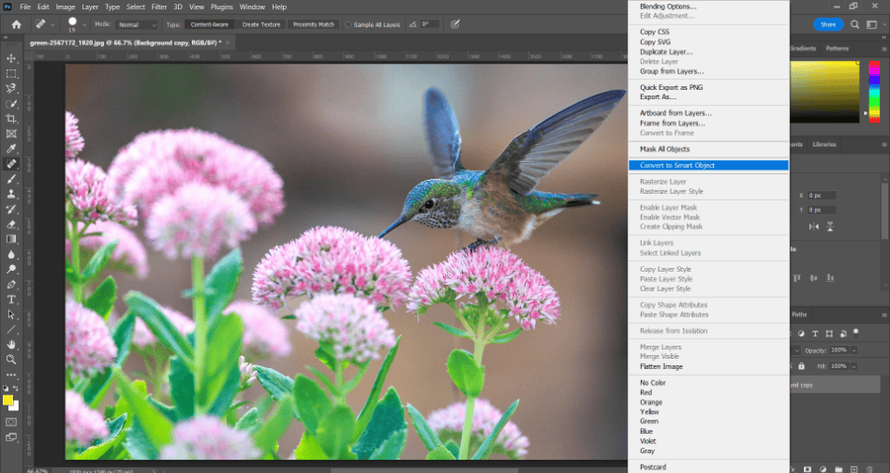Switch to the Patterns tab
Viewport: 890px width, 473px height.
(x=838, y=49)
